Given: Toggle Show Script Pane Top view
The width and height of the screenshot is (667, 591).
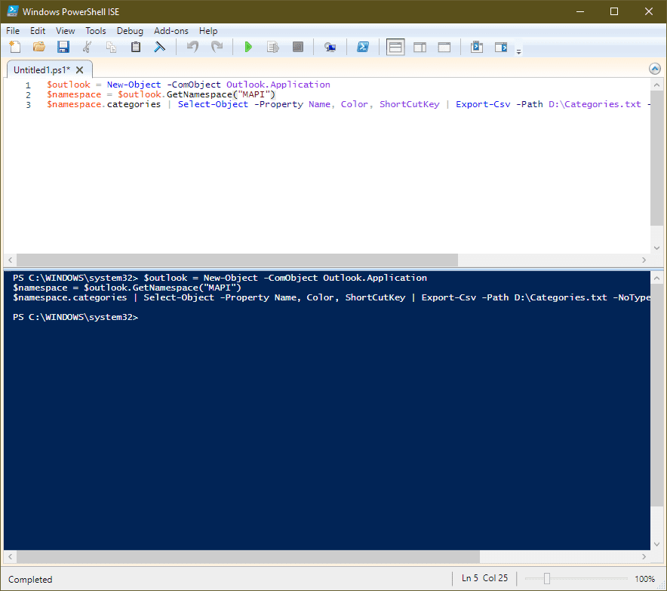Looking at the screenshot, I should click(395, 46).
